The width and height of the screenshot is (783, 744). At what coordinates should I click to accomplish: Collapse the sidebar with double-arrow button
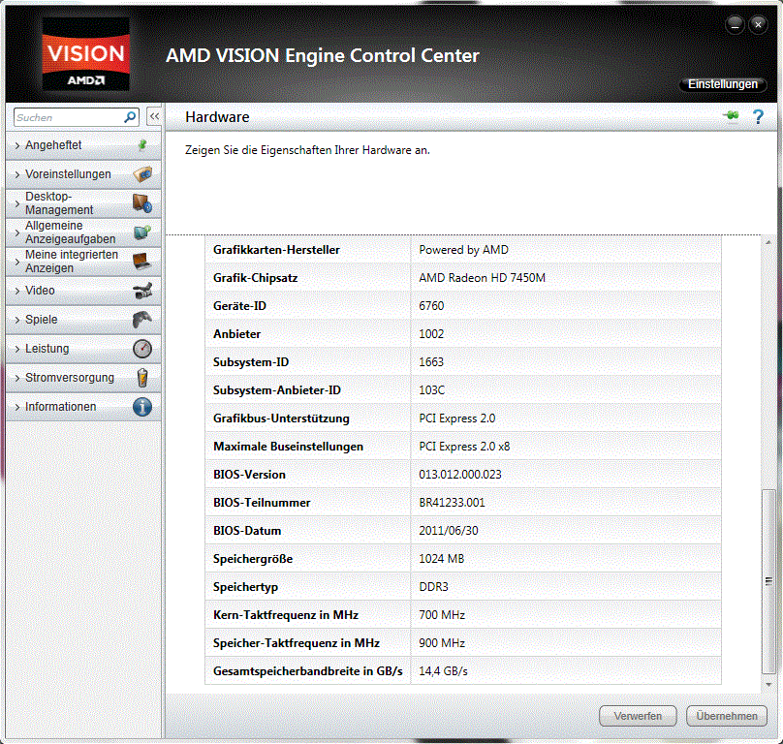tap(154, 117)
